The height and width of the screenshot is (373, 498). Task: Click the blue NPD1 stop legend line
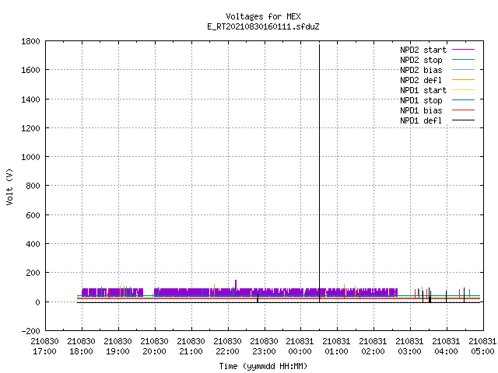[x=463, y=100]
